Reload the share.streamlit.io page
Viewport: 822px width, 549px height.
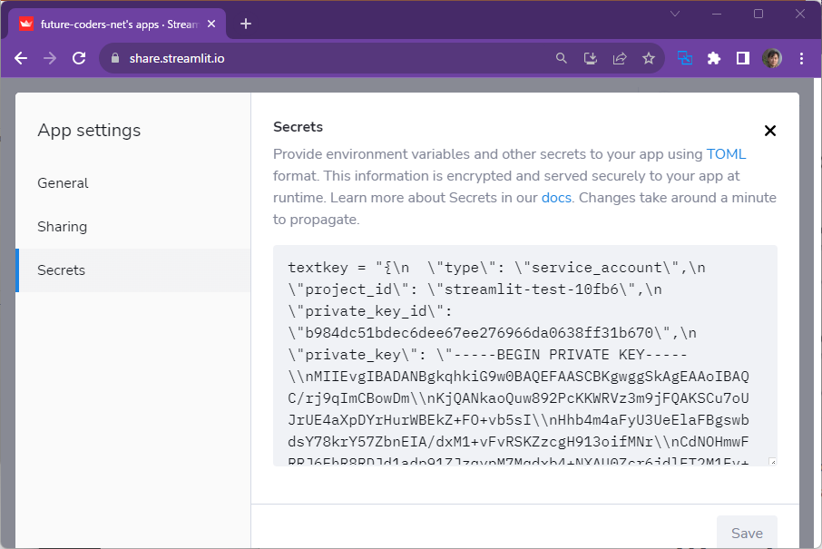tap(79, 58)
